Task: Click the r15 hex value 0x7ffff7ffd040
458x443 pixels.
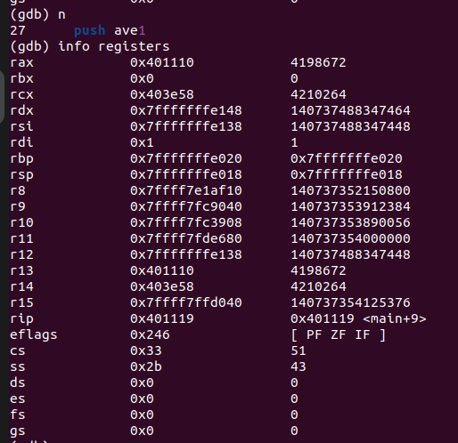Action: [x=186, y=302]
